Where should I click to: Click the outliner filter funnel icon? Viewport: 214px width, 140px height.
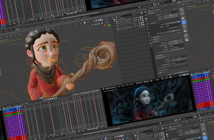click(137, 13)
